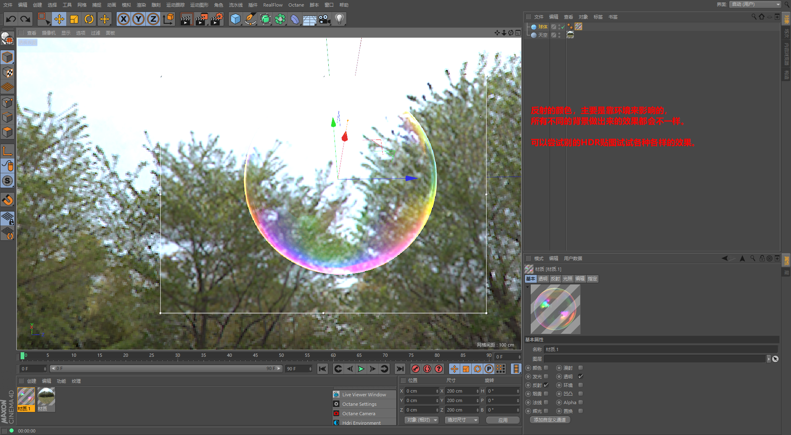Click the 图层 field arrow button

(x=769, y=359)
